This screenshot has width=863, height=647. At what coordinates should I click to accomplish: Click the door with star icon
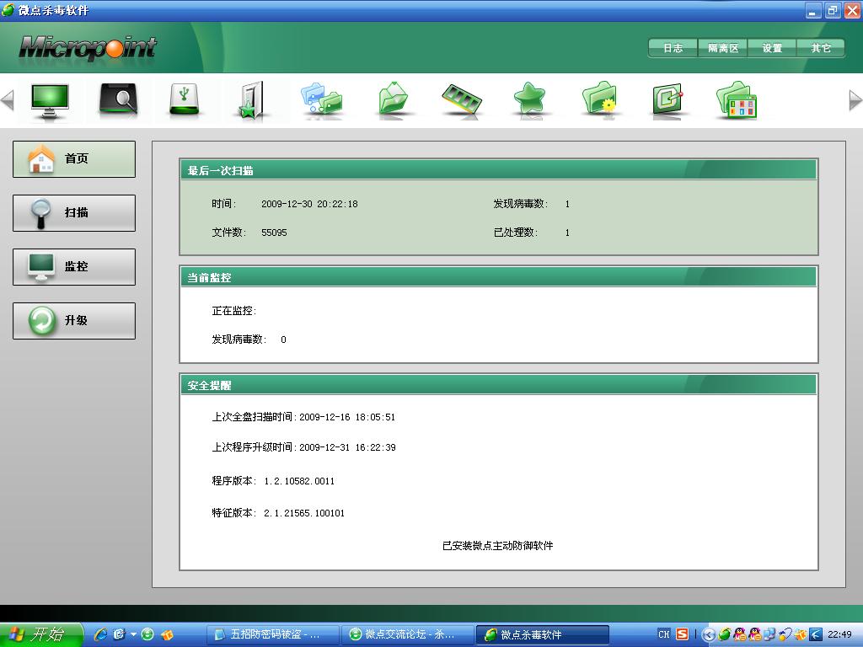pyautogui.click(x=251, y=99)
